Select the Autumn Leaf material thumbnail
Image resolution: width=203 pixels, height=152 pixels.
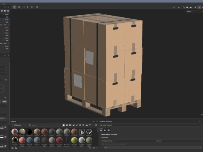[15, 132]
